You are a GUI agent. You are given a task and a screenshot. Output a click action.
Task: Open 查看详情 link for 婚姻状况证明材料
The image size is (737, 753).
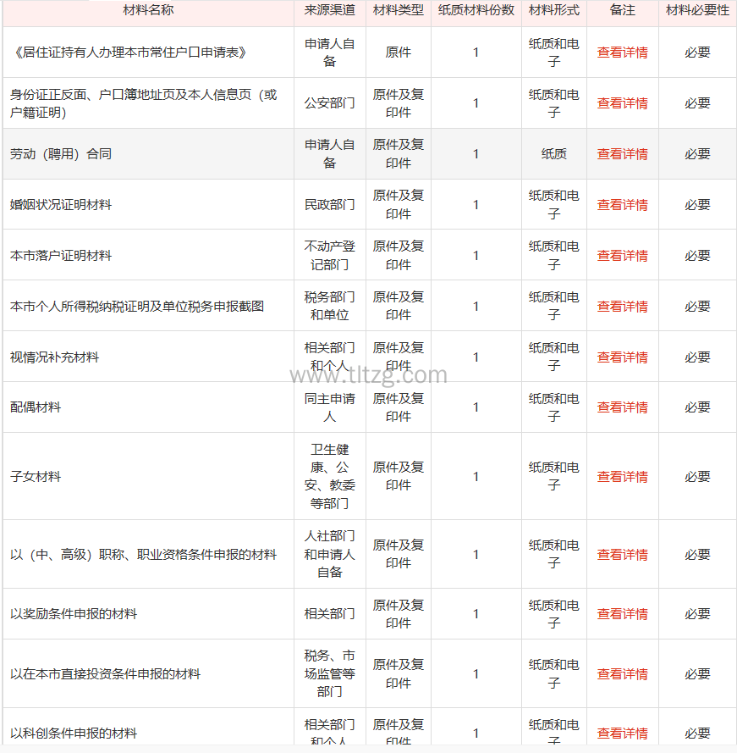[622, 205]
